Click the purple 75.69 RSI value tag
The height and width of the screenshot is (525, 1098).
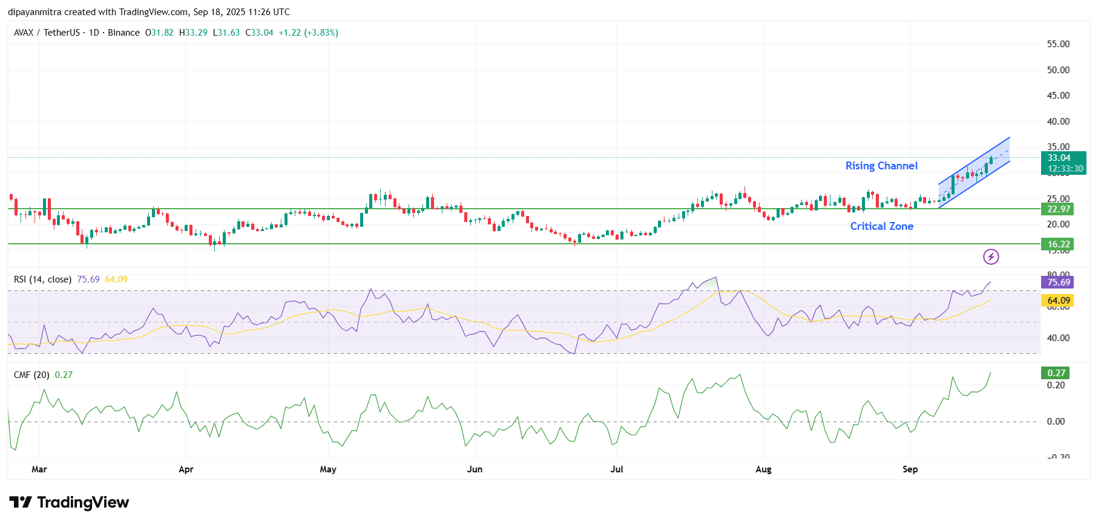1058,282
